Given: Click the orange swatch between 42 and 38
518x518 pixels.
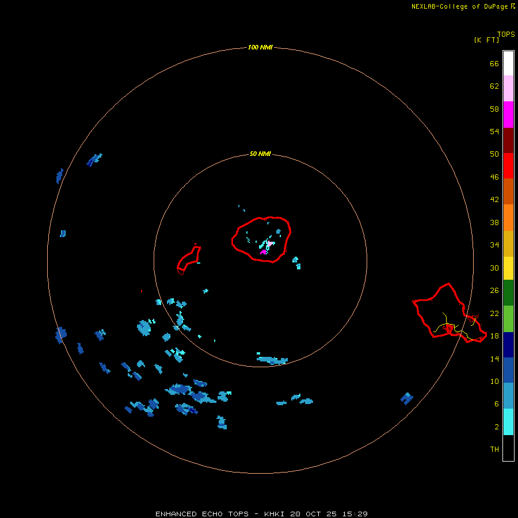Looking at the screenshot, I should tap(508, 218).
